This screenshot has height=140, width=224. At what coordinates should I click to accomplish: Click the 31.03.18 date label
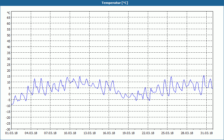point(206,133)
